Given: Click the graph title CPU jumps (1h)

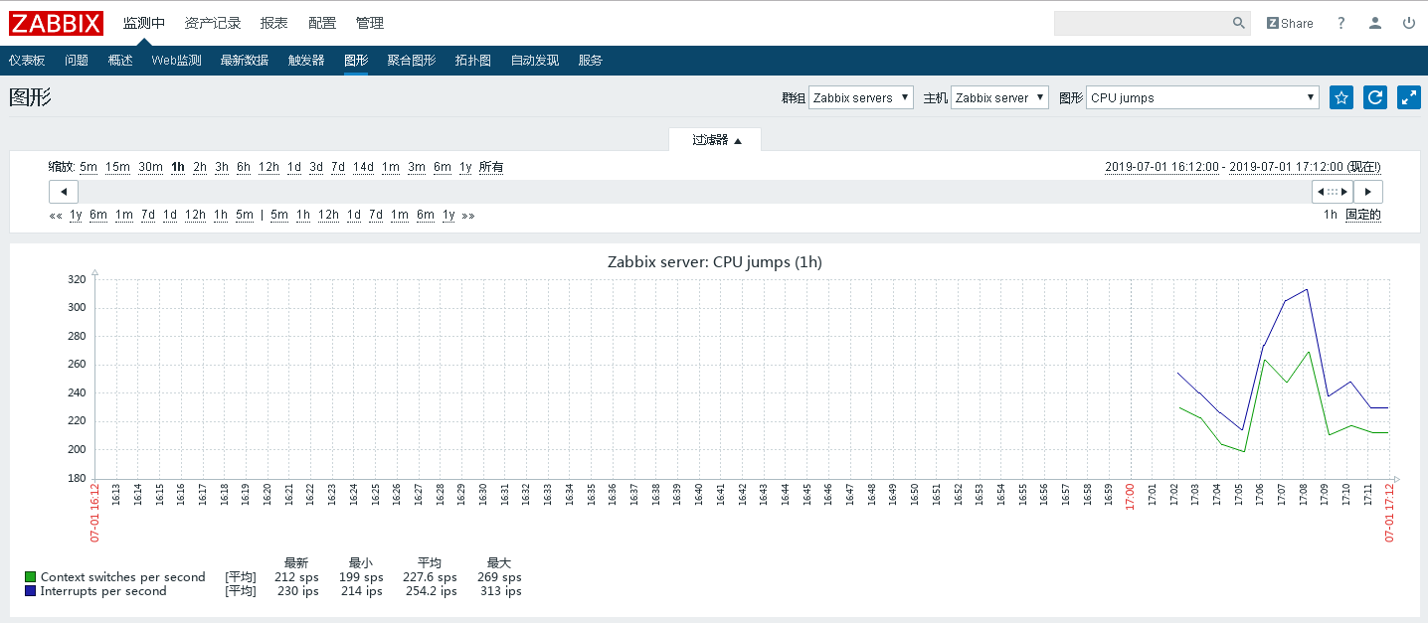Looking at the screenshot, I should click(715, 262).
